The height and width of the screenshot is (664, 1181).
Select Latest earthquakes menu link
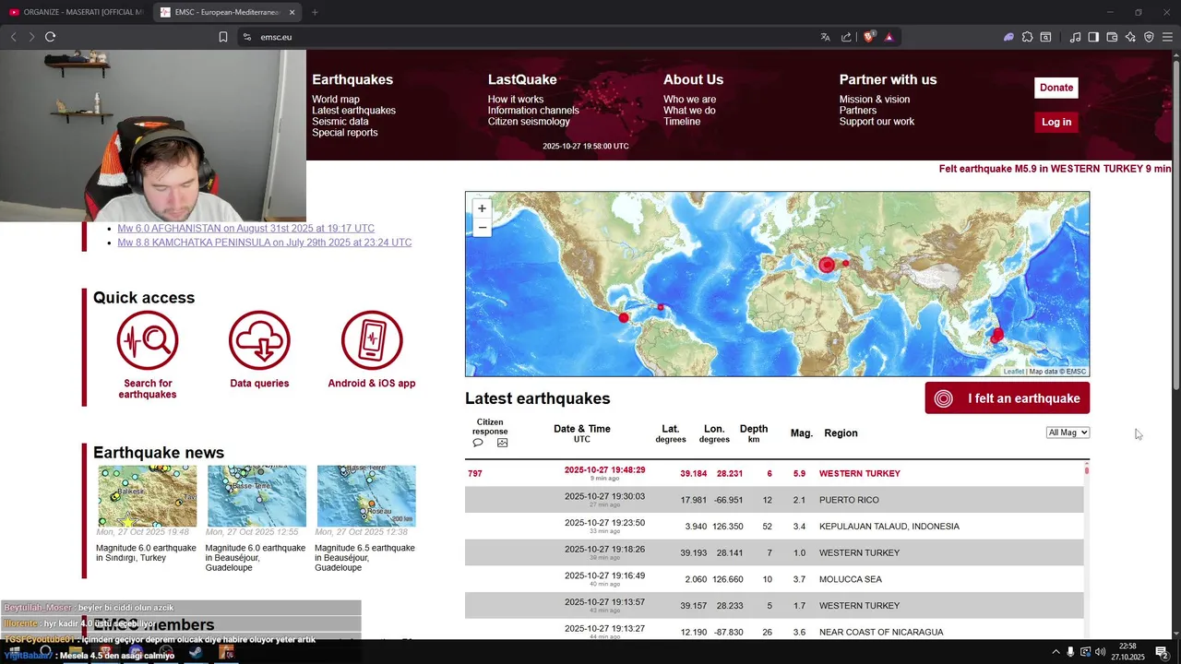pyautogui.click(x=353, y=111)
